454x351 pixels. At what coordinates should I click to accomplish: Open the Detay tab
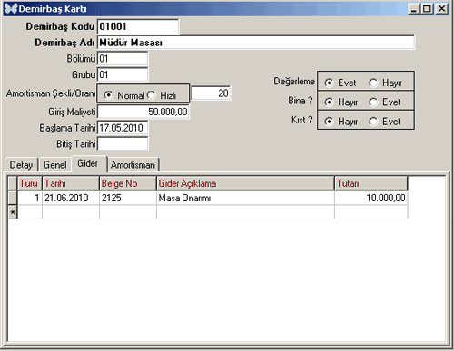21,165
